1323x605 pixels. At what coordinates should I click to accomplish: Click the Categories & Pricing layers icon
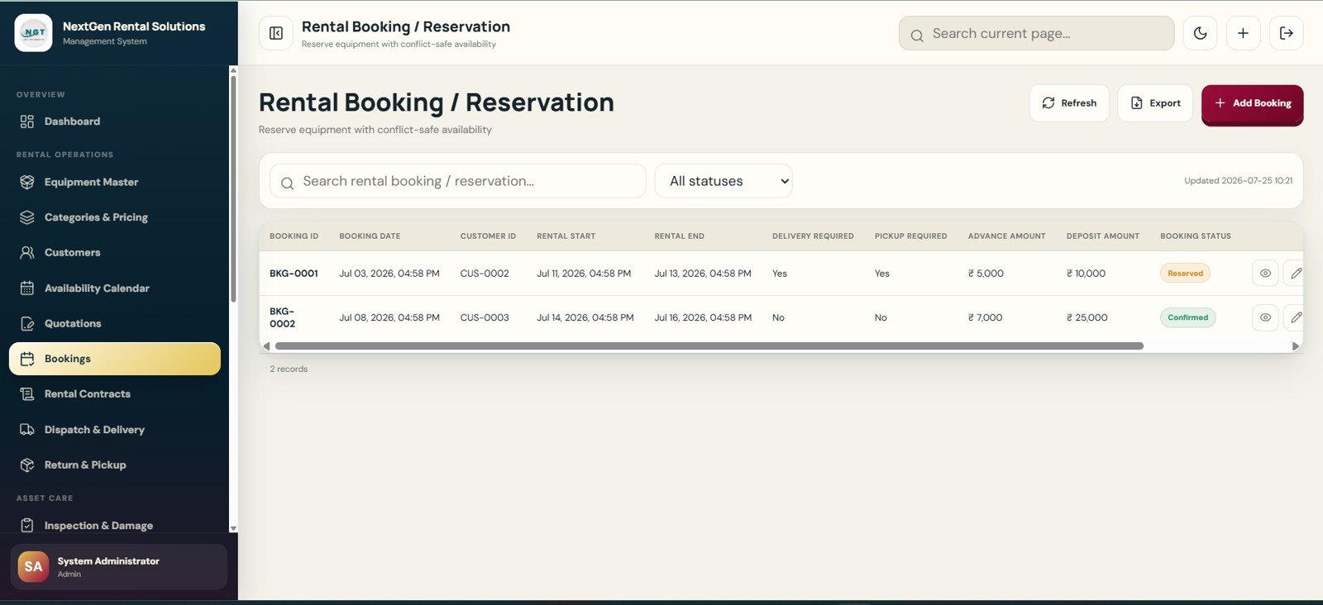coord(27,217)
